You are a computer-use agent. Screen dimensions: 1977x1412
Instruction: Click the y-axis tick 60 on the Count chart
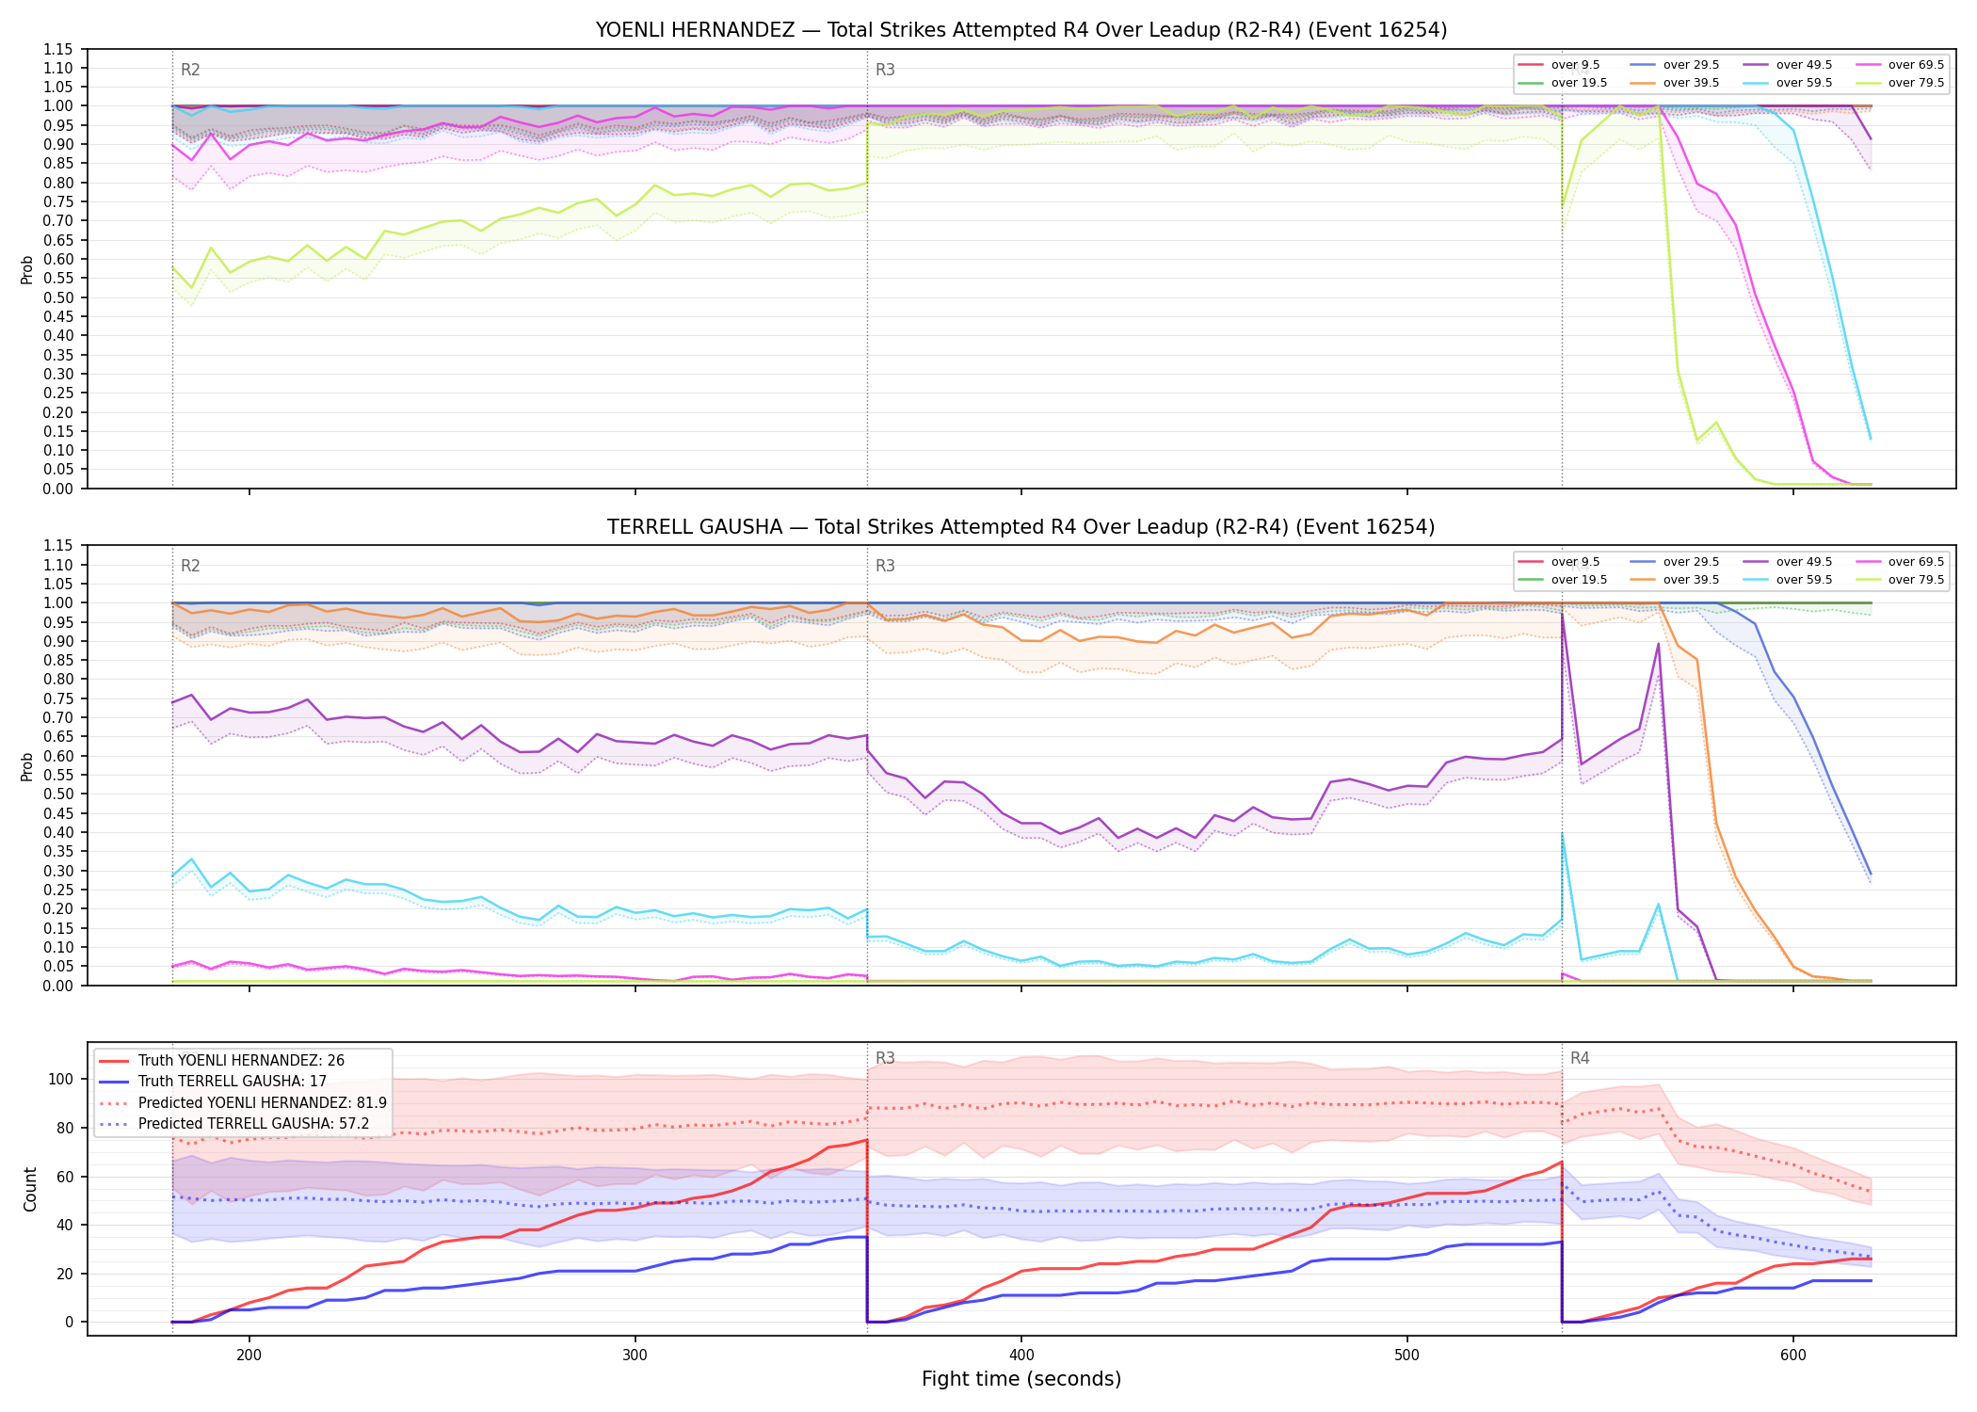coord(64,1177)
